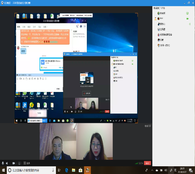Viewport: 195px width, 174px height.
Task: Click the chat tab in the shared QQ group window
Action: (x=19, y=27)
